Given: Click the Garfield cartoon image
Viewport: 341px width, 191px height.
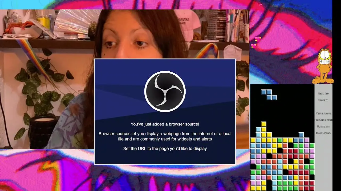Looking at the screenshot, I should point(323,66).
